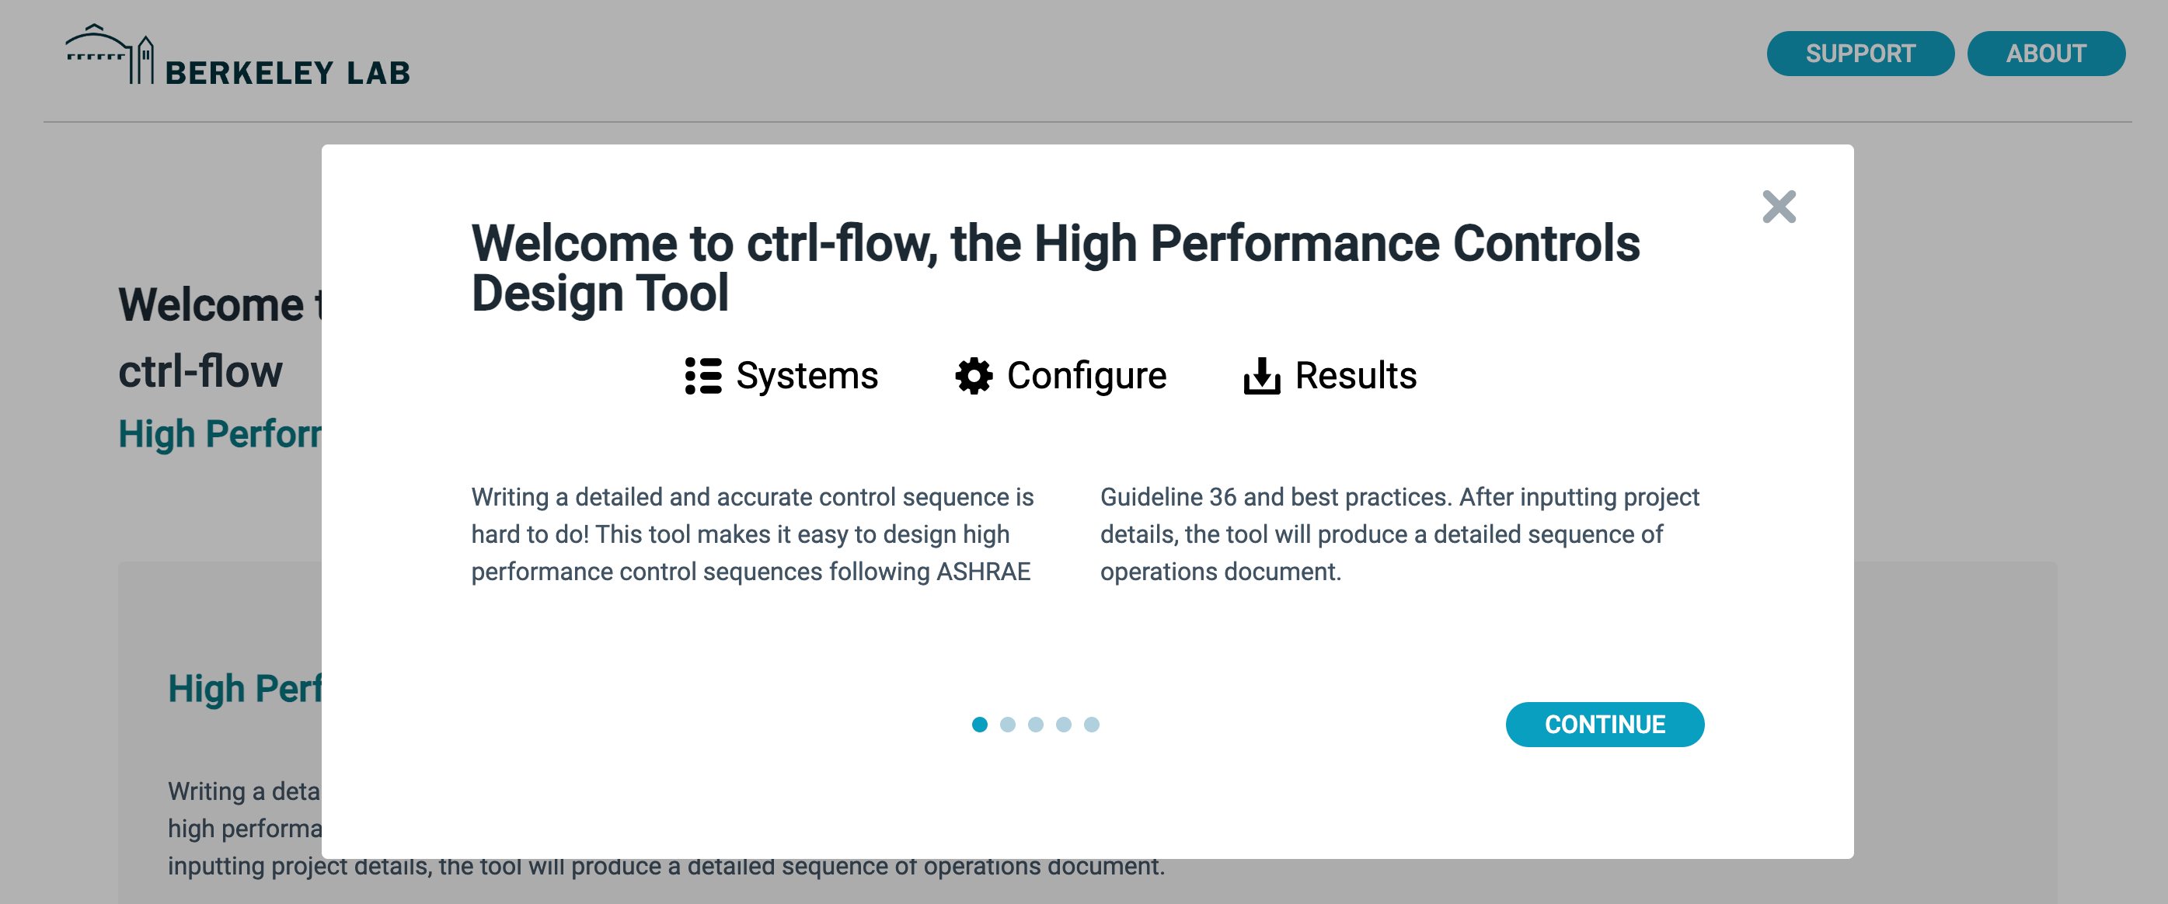Go to the third onboarding slide dot
Screen dimensions: 2168x904
click(x=1035, y=724)
